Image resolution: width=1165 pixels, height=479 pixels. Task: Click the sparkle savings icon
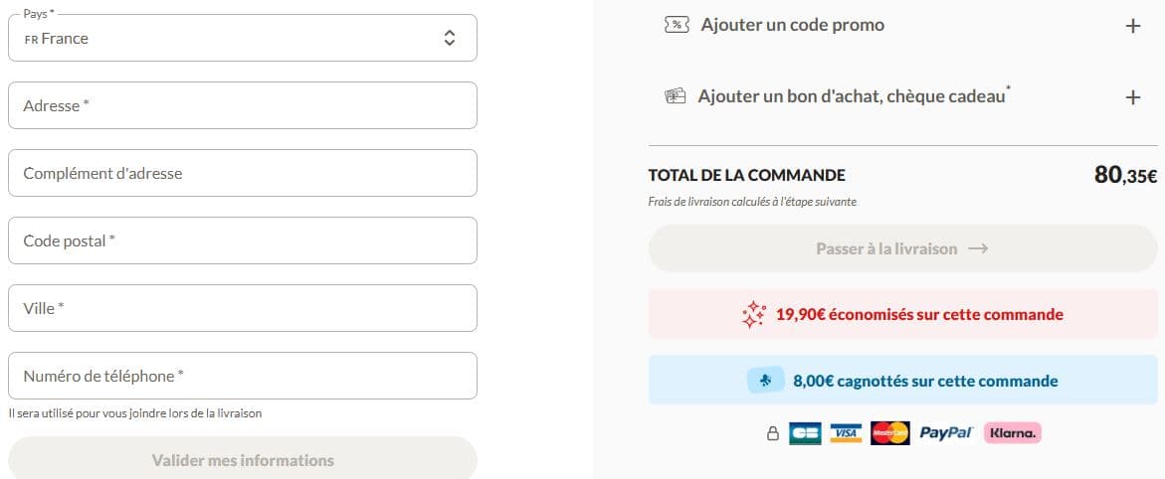click(x=753, y=315)
